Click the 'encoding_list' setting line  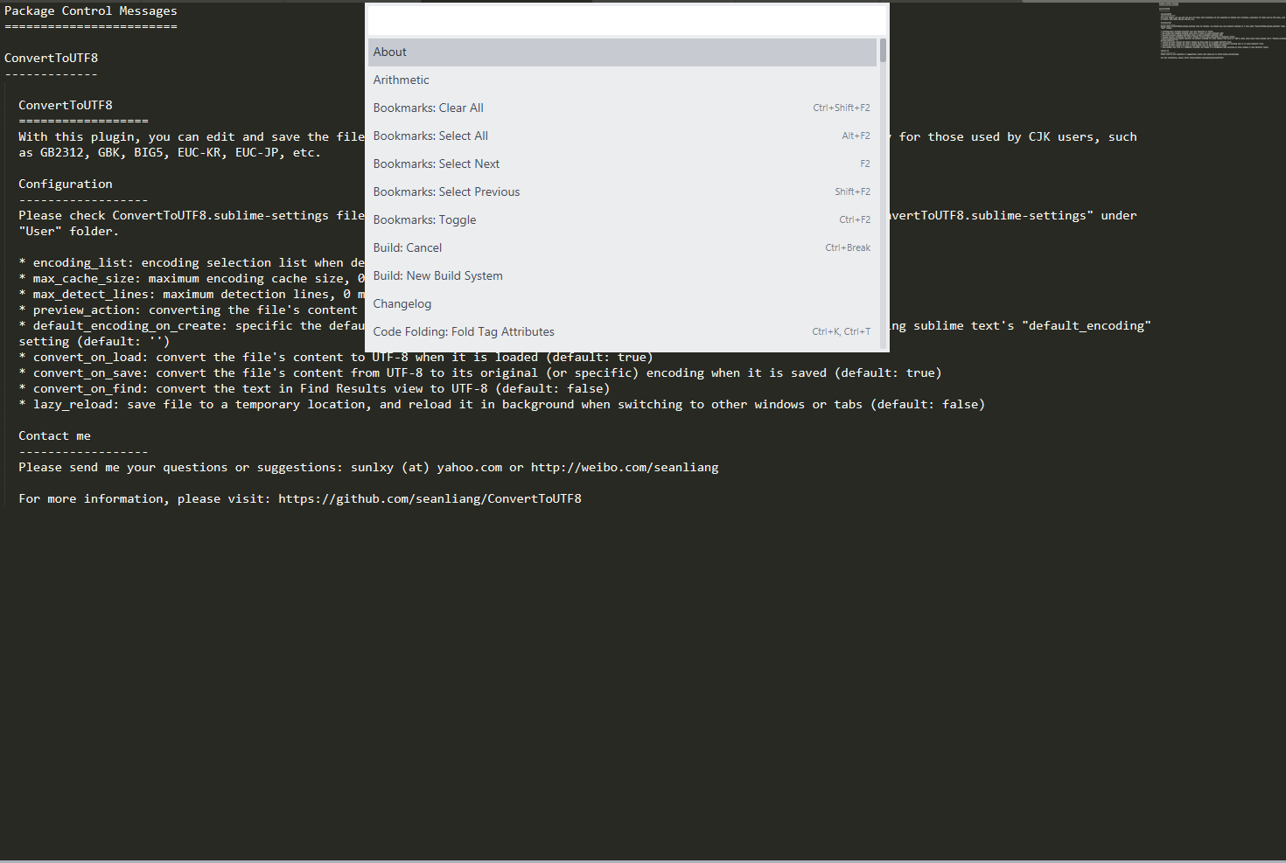pos(192,263)
